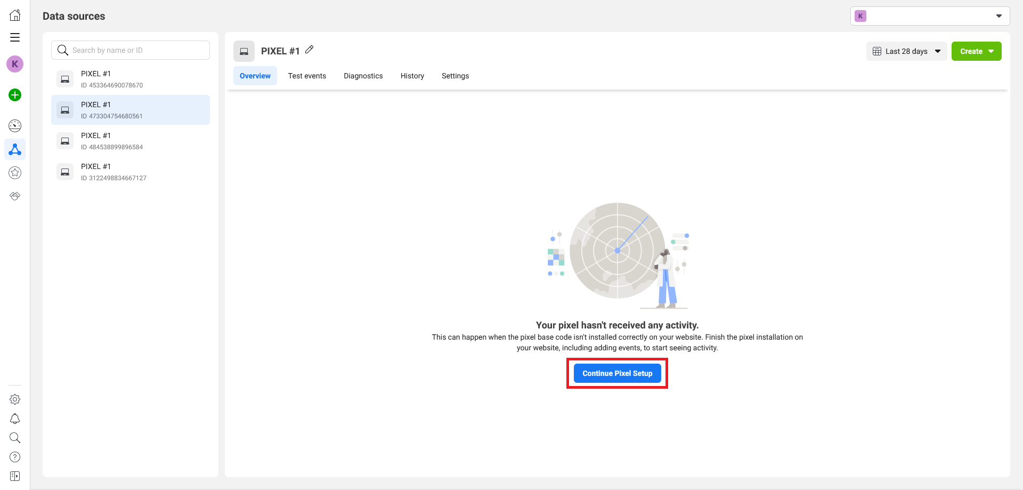Expand the Last 28 days date dropdown
Screen dimensions: 1023x490
(906, 51)
